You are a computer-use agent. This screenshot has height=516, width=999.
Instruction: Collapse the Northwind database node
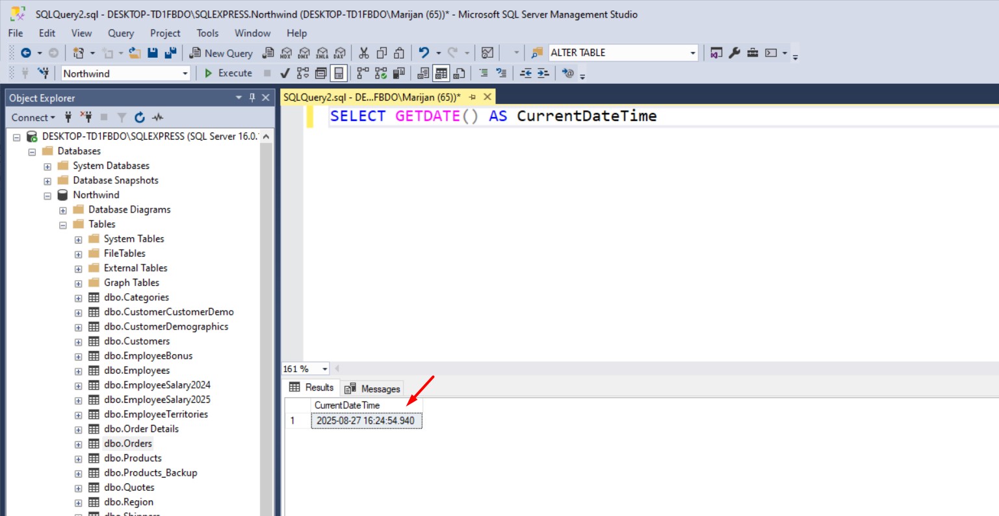47,196
